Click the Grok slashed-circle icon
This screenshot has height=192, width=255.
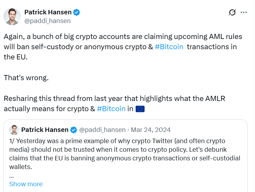click(232, 12)
